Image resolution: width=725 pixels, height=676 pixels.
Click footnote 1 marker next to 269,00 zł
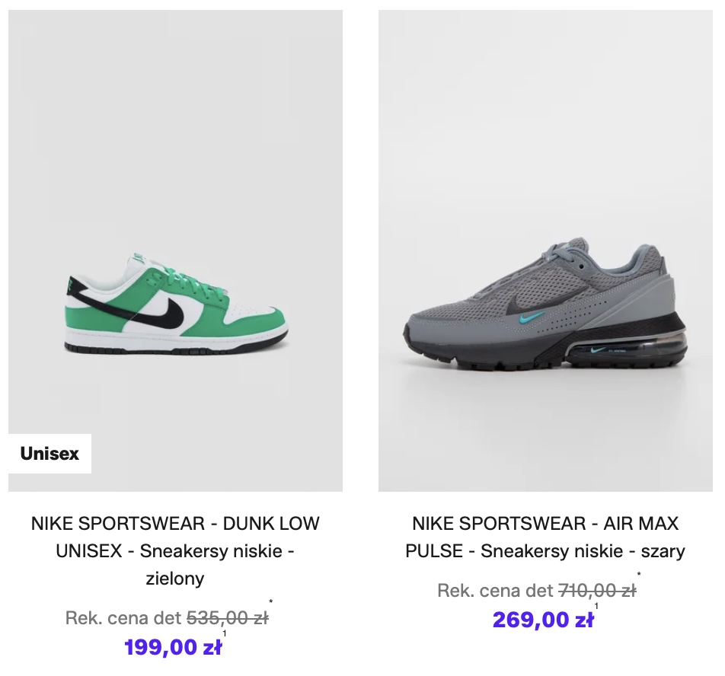pyautogui.click(x=596, y=606)
